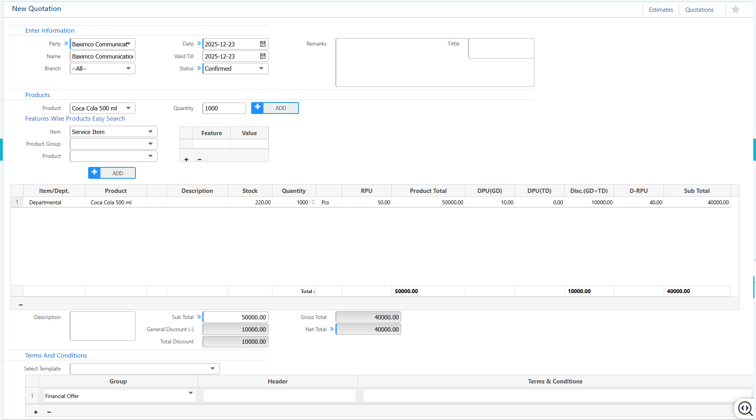The width and height of the screenshot is (756, 420).
Task: Go to the Quotations tab
Action: (699, 10)
